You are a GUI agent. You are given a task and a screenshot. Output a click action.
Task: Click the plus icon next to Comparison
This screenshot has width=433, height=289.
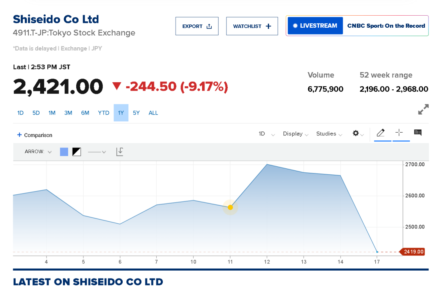click(19, 135)
